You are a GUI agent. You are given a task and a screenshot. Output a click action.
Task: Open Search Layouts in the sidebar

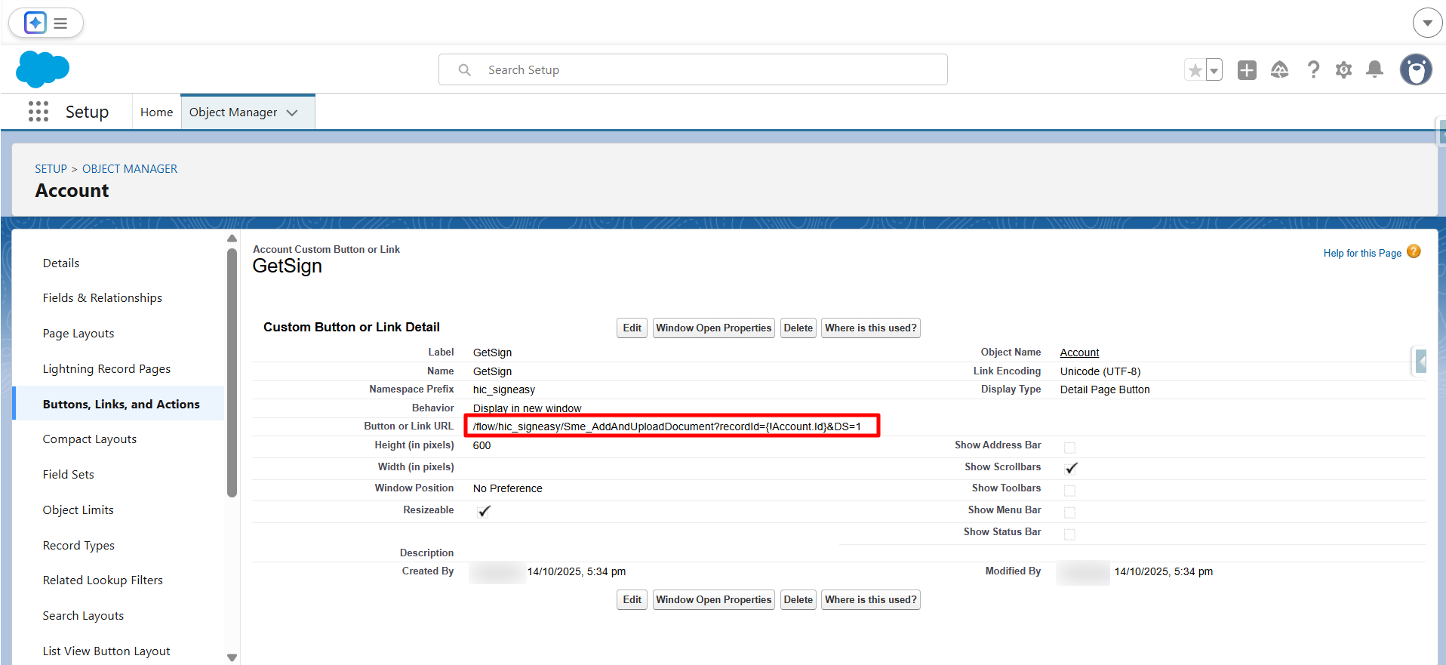click(83, 616)
